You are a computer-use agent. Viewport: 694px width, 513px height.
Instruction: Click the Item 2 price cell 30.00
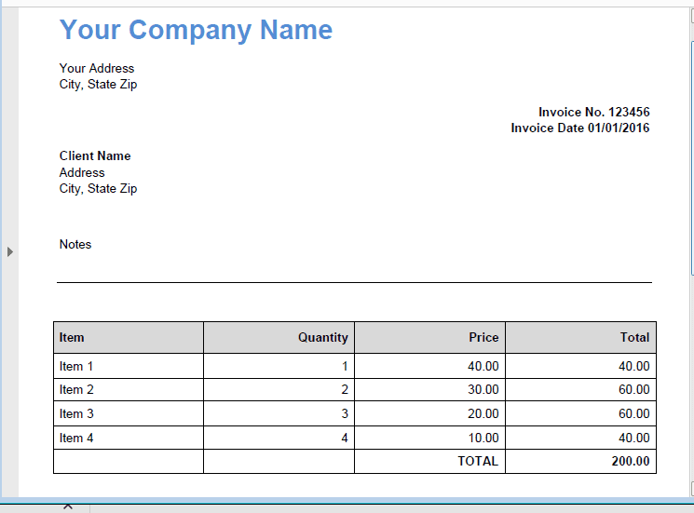tap(429, 389)
